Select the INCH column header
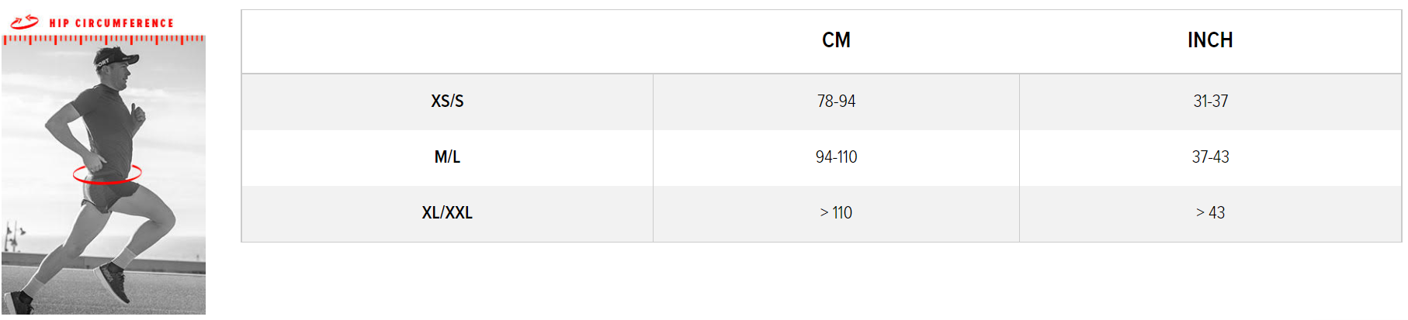 point(1210,40)
